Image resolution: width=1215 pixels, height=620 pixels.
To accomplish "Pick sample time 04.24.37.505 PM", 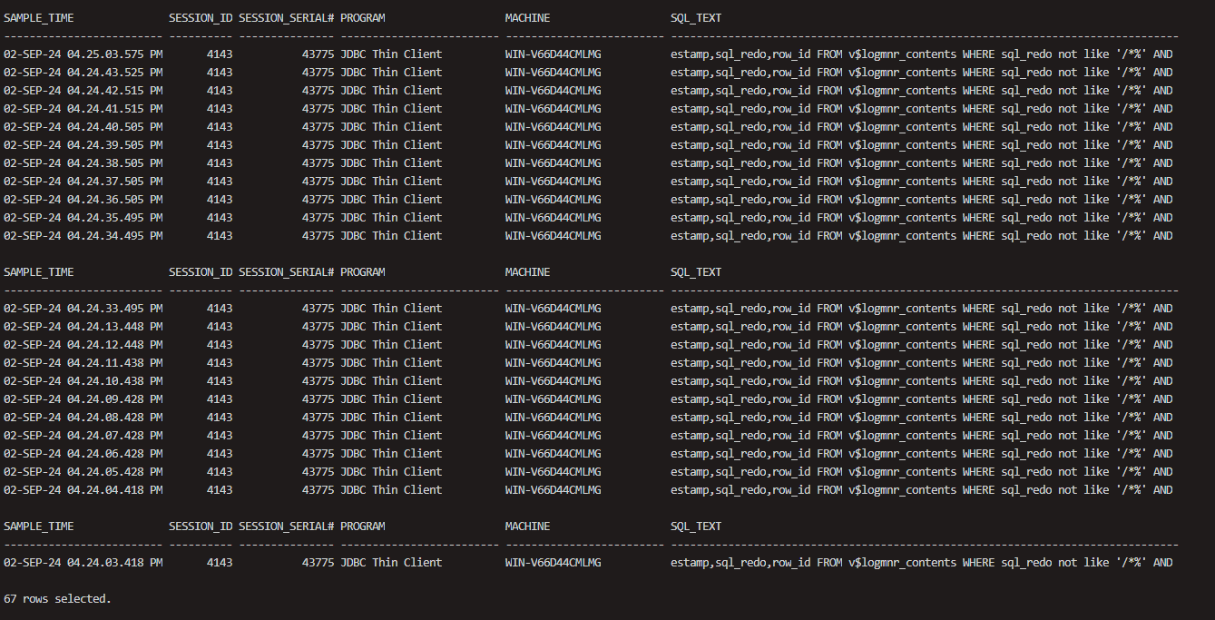I will [x=115, y=182].
